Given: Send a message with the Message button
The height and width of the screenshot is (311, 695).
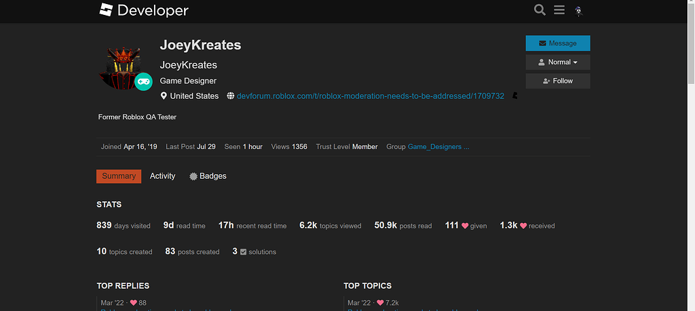Looking at the screenshot, I should 558,43.
